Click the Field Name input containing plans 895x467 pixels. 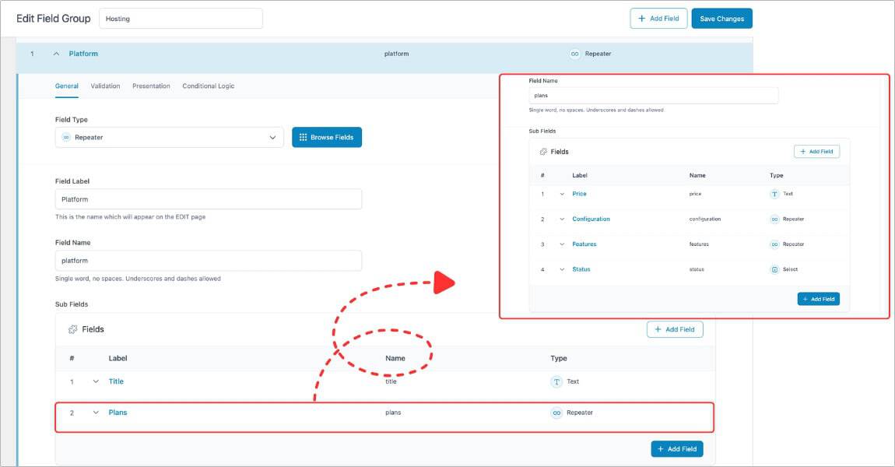click(654, 95)
